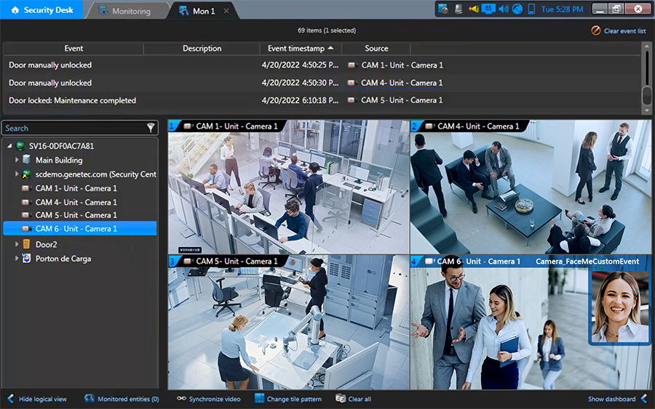Viewport: 655px width, 409px height.
Task: Switch to the Monitoring tab
Action: [124, 11]
